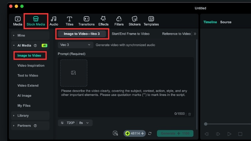Play the preview video
The image size is (251, 141).
[229, 134]
